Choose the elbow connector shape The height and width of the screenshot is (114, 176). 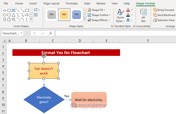[18, 15]
